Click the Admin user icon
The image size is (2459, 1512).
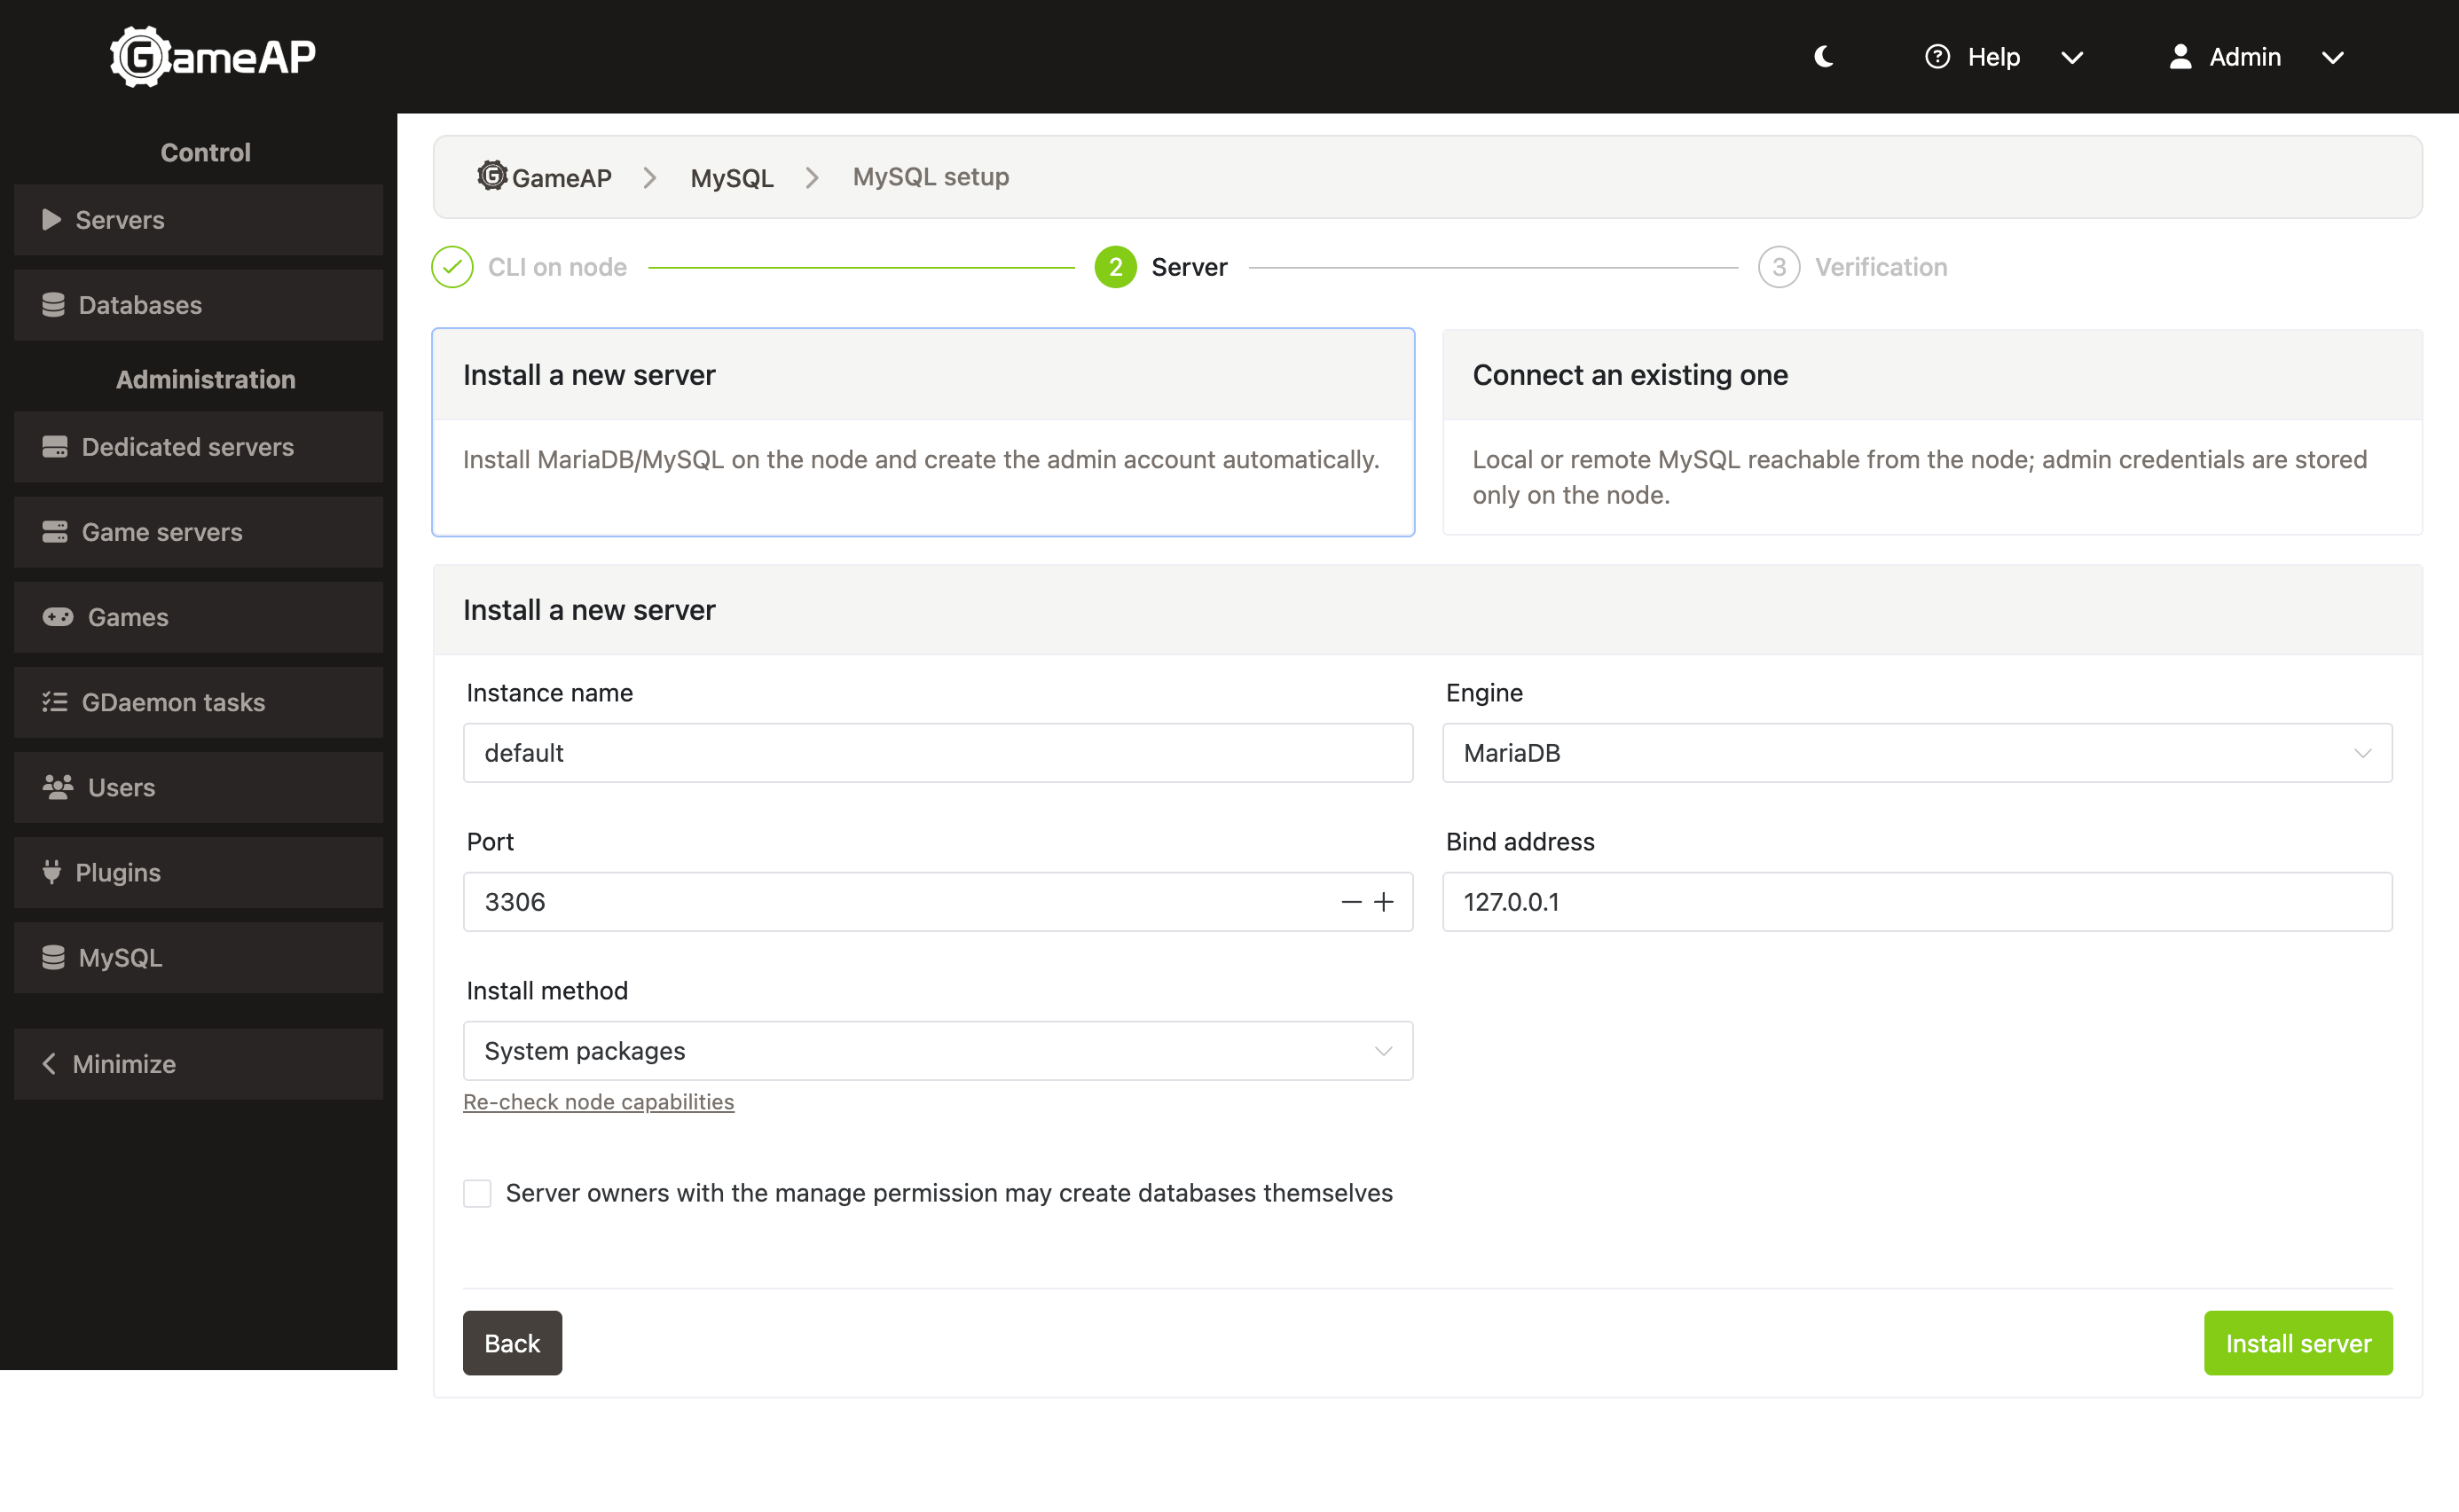pyautogui.click(x=2180, y=57)
